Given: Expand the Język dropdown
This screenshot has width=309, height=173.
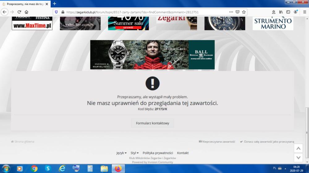Looking at the screenshot, I should pos(121,153).
